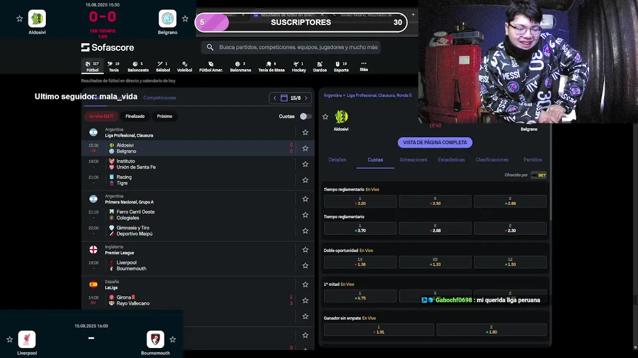This screenshot has width=638, height=358.
Task: Open the Partidos tab
Action: [x=532, y=160]
